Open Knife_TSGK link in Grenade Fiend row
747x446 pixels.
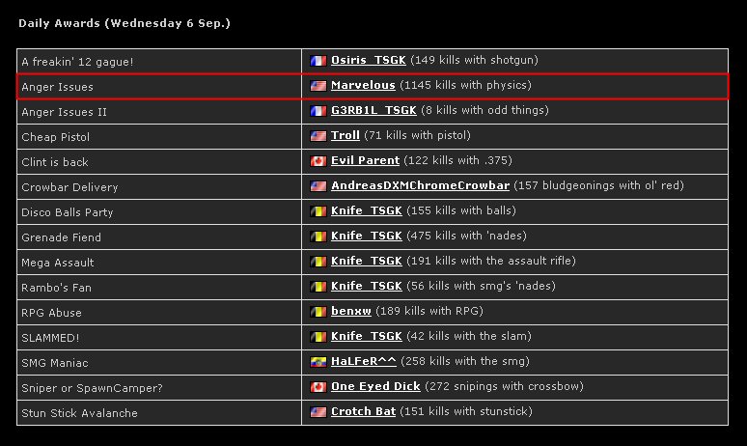(x=366, y=236)
